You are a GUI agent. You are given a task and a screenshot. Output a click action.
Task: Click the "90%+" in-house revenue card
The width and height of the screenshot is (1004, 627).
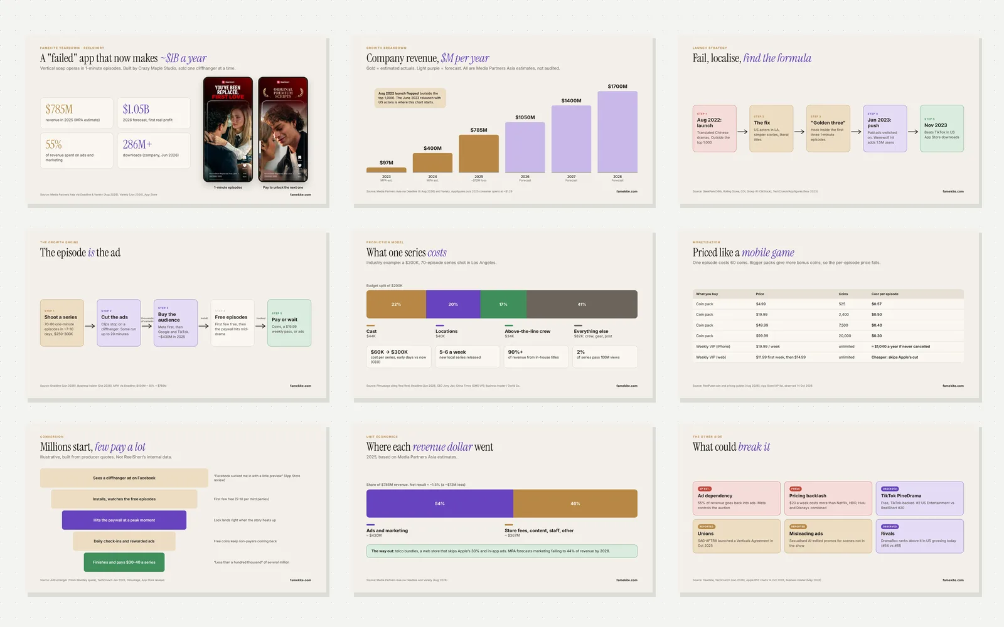pyautogui.click(x=537, y=356)
